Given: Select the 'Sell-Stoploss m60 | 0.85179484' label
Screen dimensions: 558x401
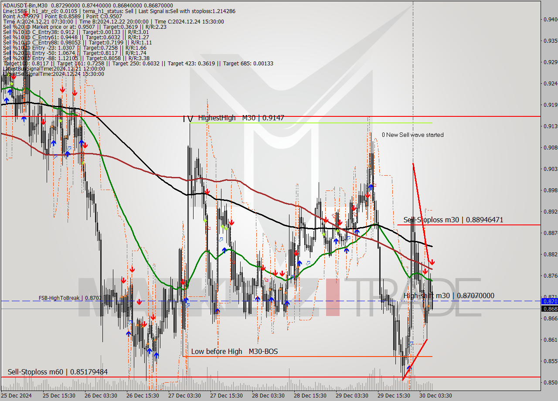Looking at the screenshot, I should pyautogui.click(x=58, y=372).
